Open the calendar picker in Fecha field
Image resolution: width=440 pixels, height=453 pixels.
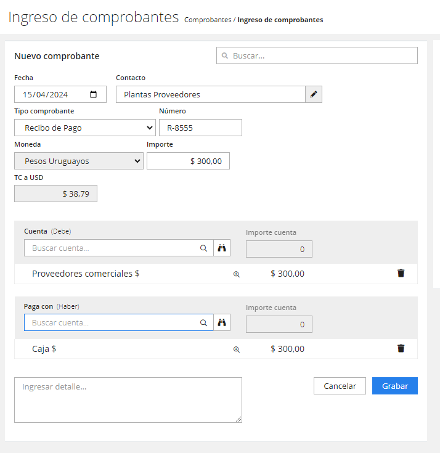pyautogui.click(x=94, y=94)
